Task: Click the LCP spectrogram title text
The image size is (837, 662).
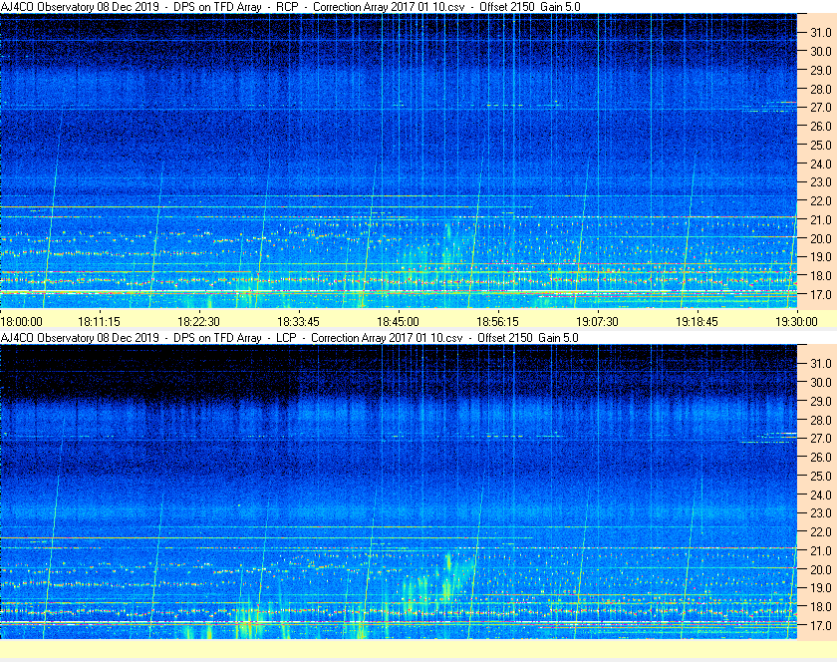Action: point(289,338)
